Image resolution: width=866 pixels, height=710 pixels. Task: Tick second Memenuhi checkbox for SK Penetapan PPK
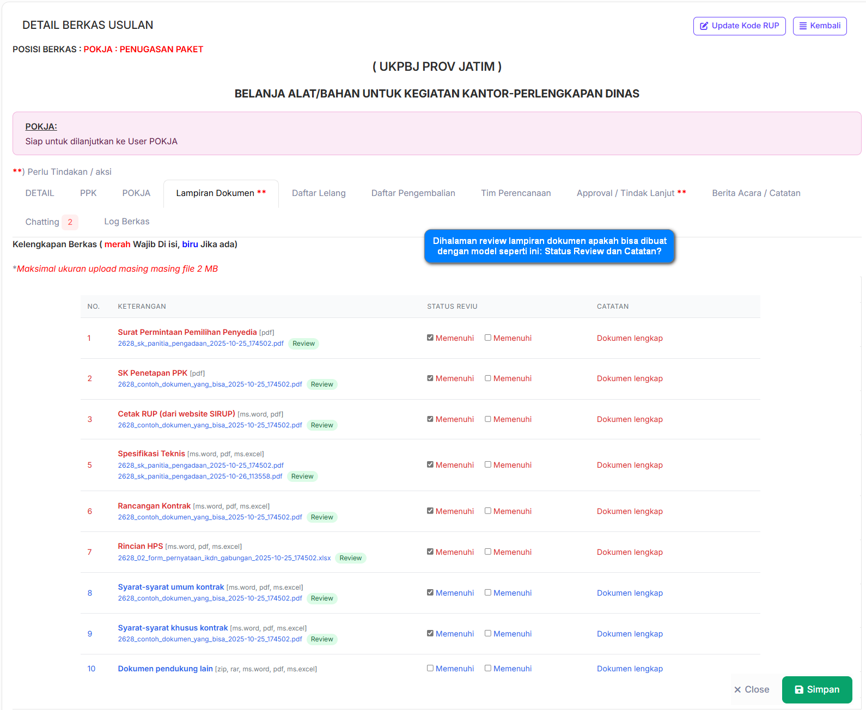point(488,378)
